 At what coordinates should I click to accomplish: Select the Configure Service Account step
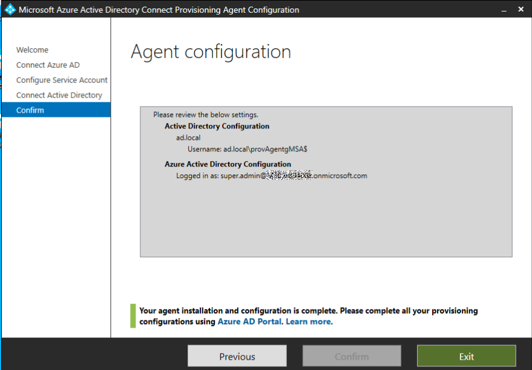(x=62, y=80)
